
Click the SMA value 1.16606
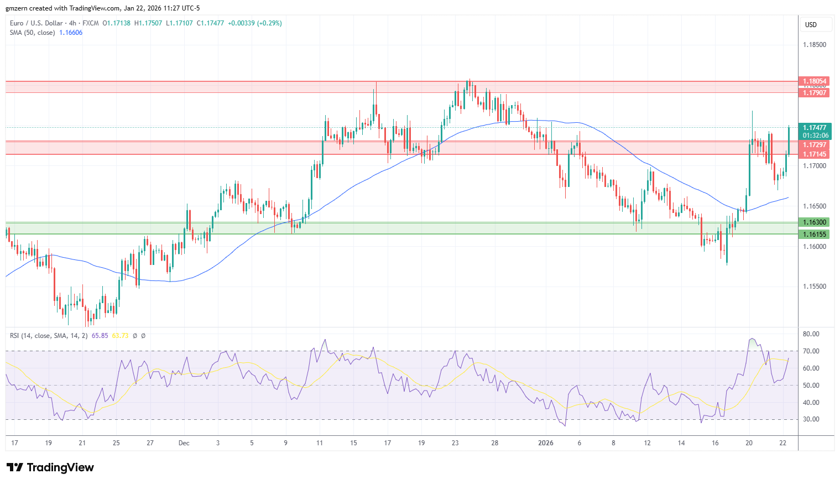(71, 33)
